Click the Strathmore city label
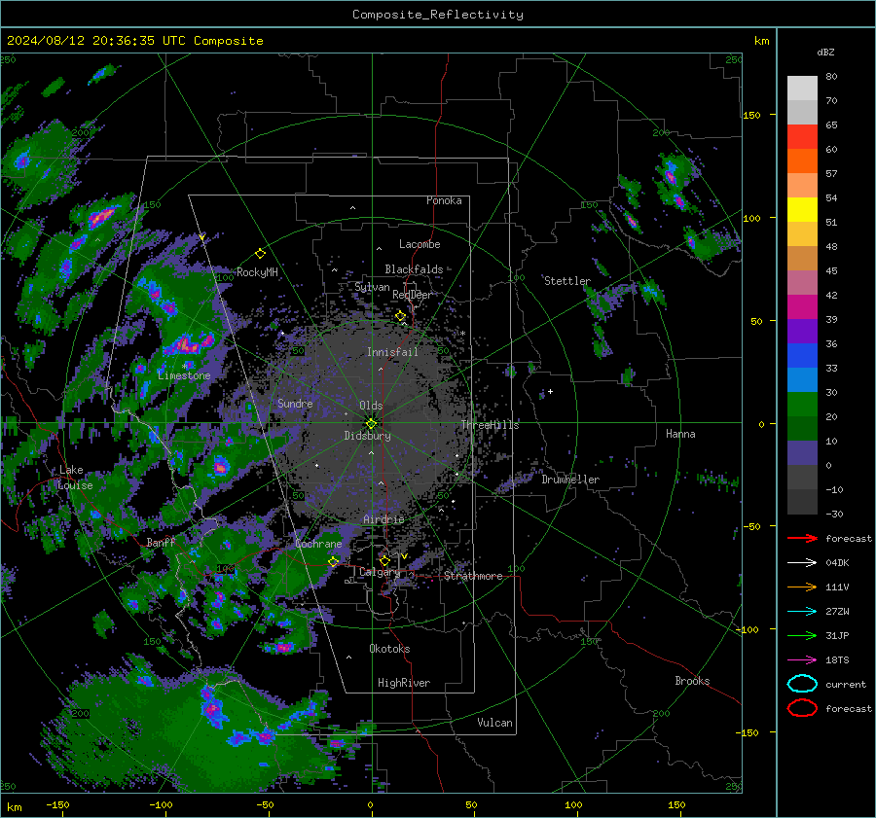This screenshot has width=876, height=818. (473, 576)
